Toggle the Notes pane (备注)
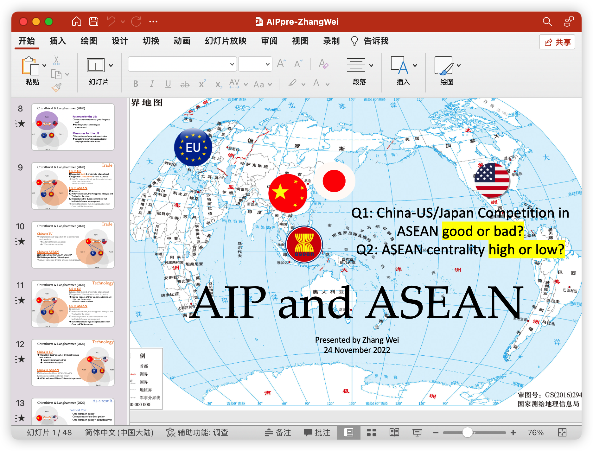 [277, 432]
